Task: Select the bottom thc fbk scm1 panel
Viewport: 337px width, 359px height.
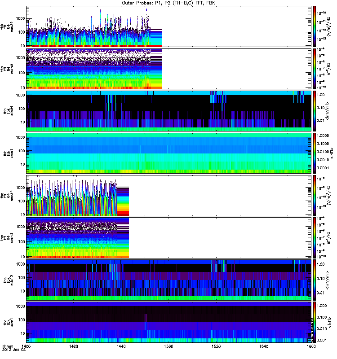Action: coord(169,322)
